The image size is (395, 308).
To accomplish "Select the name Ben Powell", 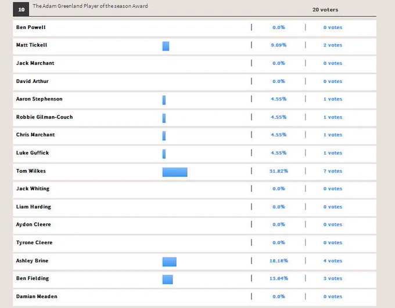I will (x=31, y=27).
